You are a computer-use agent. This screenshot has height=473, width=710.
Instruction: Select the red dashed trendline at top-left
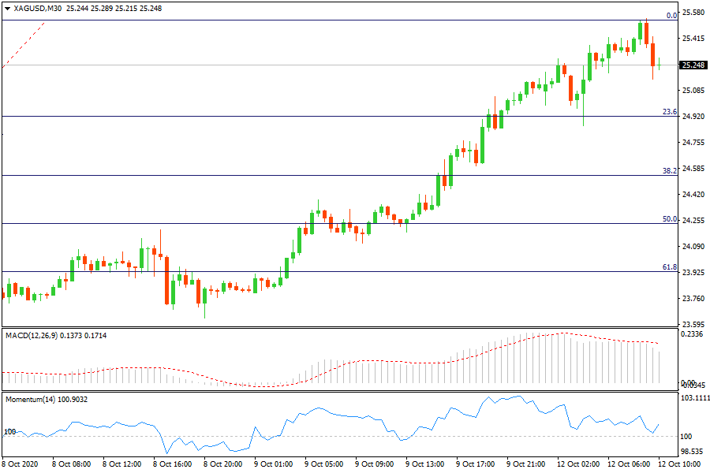pos(24,45)
